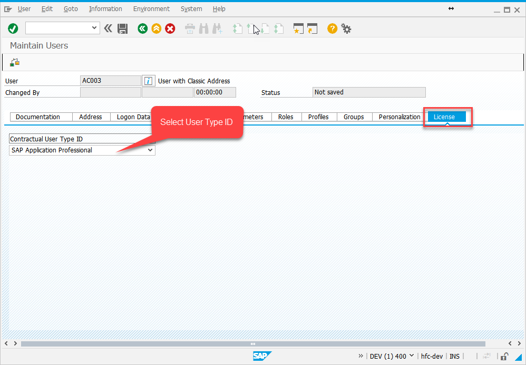Image resolution: width=526 pixels, height=365 pixels.
Task: Cancel with the red X icon
Action: tap(170, 28)
